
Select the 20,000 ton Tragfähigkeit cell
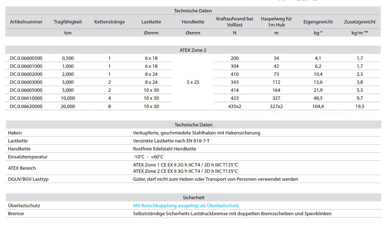[x=68, y=106]
